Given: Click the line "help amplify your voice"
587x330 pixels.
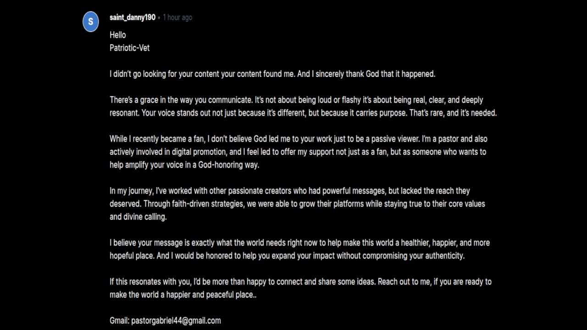Looking at the screenshot, I should click(x=184, y=165).
